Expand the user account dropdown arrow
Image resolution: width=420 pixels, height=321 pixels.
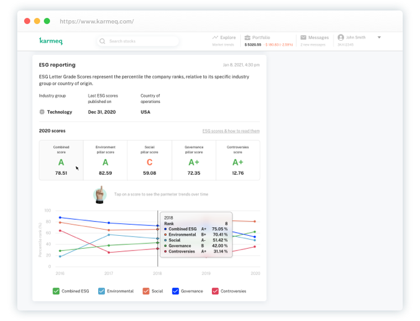pos(379,37)
